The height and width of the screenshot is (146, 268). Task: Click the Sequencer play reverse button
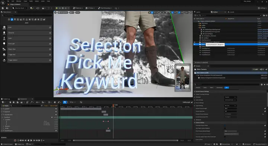(x=28, y=140)
